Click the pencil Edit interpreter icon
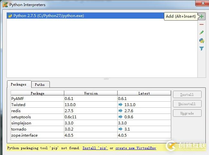Image resolution: width=209 pixels, height=155 pixels. [202, 32]
